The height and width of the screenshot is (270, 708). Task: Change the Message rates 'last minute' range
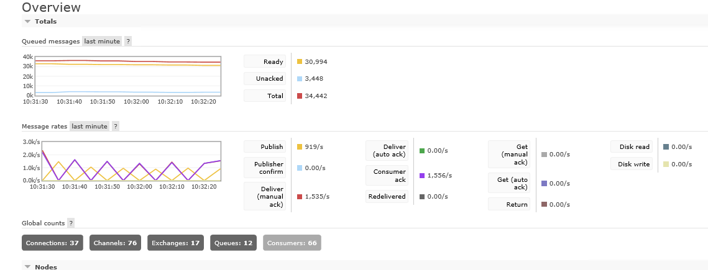click(90, 126)
